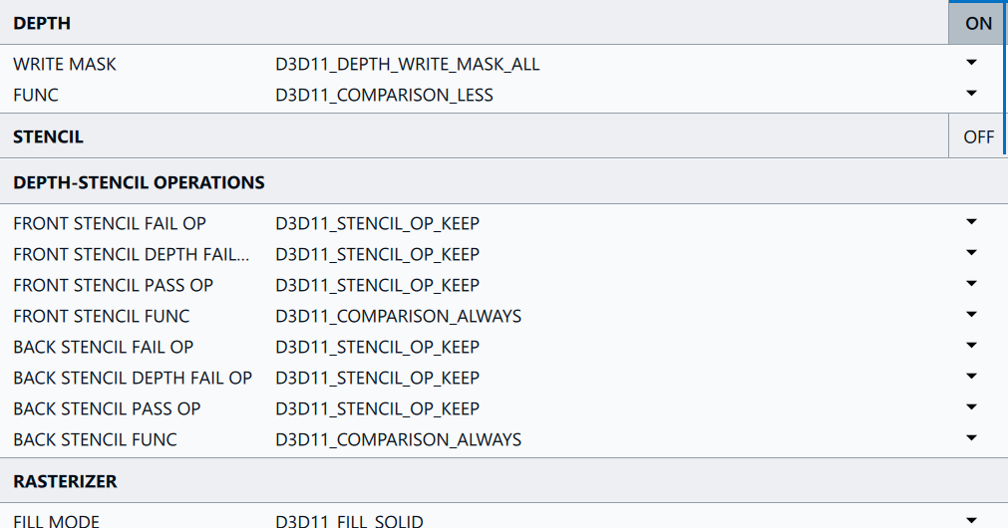Viewport: 1008px width, 528px height.
Task: Select the D3D11_DEPTH_WRITE_MASK_ALL value
Action: 407,64
